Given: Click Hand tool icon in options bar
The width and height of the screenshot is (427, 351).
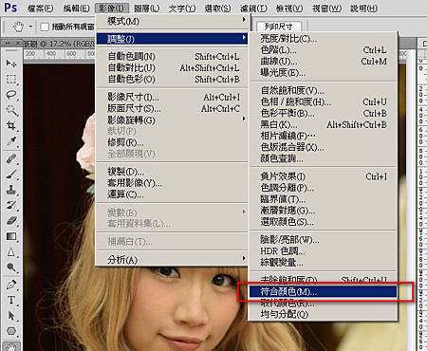Looking at the screenshot, I should point(18,27).
